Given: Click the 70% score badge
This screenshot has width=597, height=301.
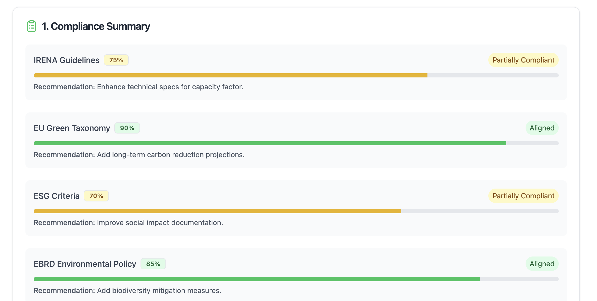Looking at the screenshot, I should [x=96, y=196].
